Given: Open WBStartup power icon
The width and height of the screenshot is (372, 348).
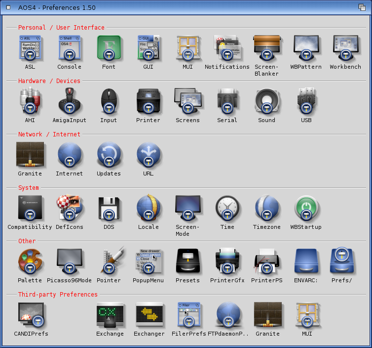Looking at the screenshot, I should [306, 208].
